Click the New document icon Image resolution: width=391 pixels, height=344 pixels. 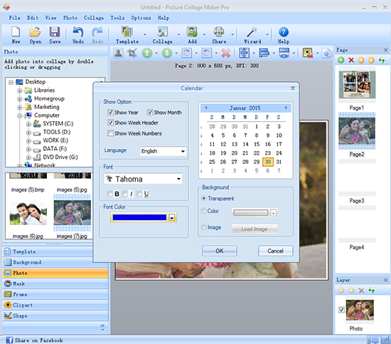click(x=16, y=32)
